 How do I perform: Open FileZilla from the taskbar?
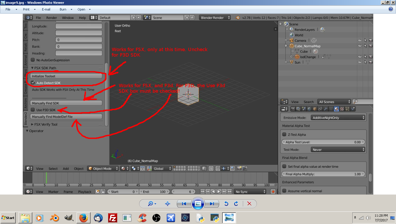(x=113, y=218)
